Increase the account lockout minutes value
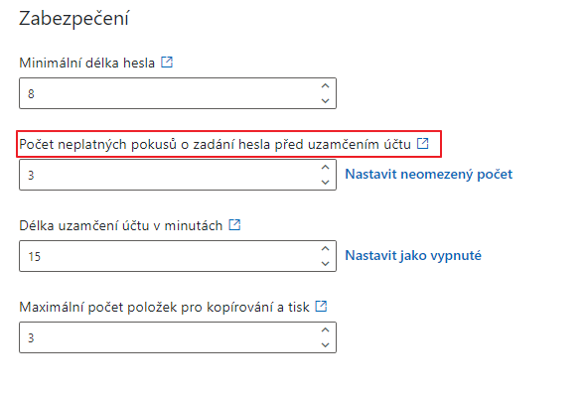 (x=326, y=249)
